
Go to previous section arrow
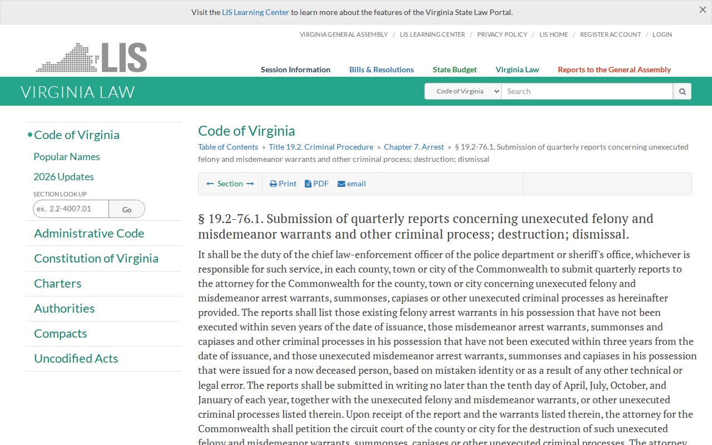tap(210, 184)
